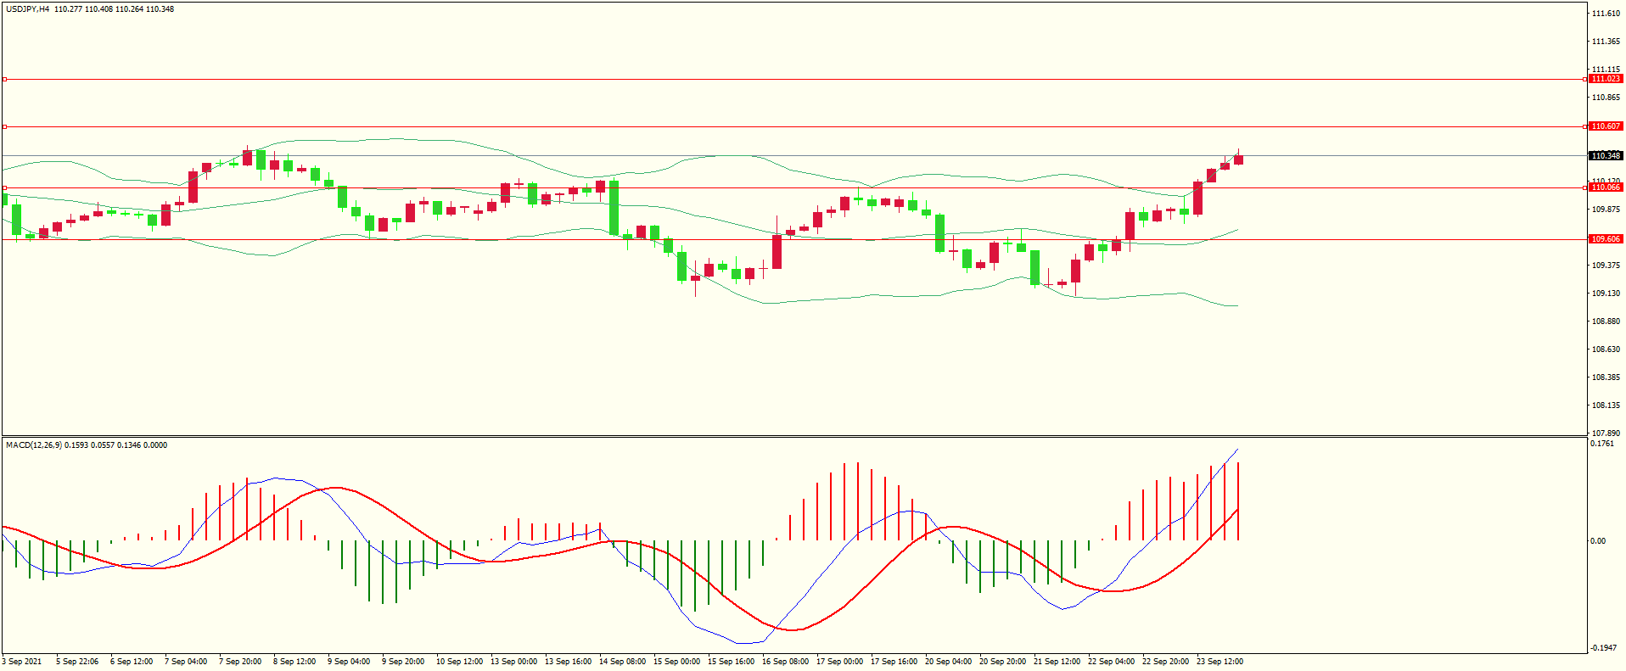Click the USDJPY,H4 chart title text
The height and width of the screenshot is (671, 1626).
tap(28, 9)
